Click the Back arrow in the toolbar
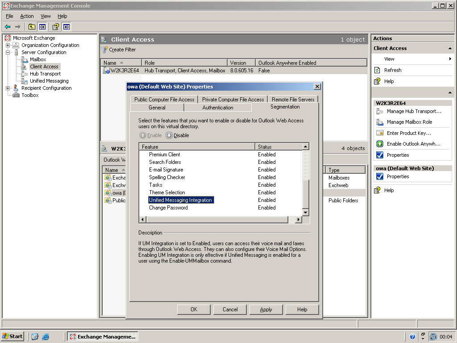457x343 pixels. (8, 27)
